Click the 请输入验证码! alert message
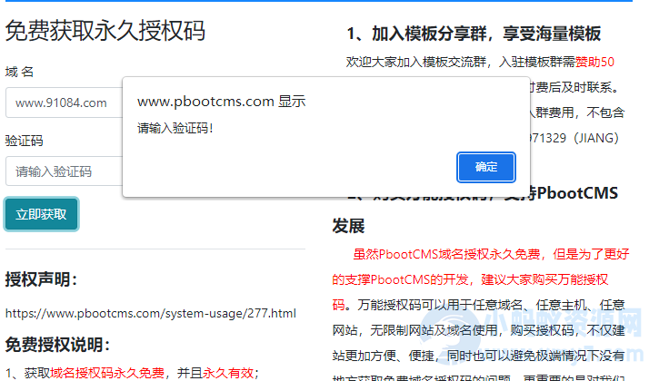The width and height of the screenshot is (649, 381). (175, 127)
